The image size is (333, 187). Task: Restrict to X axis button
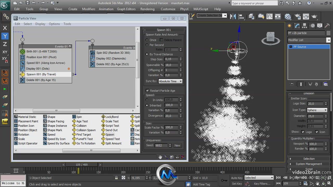[5, 28]
